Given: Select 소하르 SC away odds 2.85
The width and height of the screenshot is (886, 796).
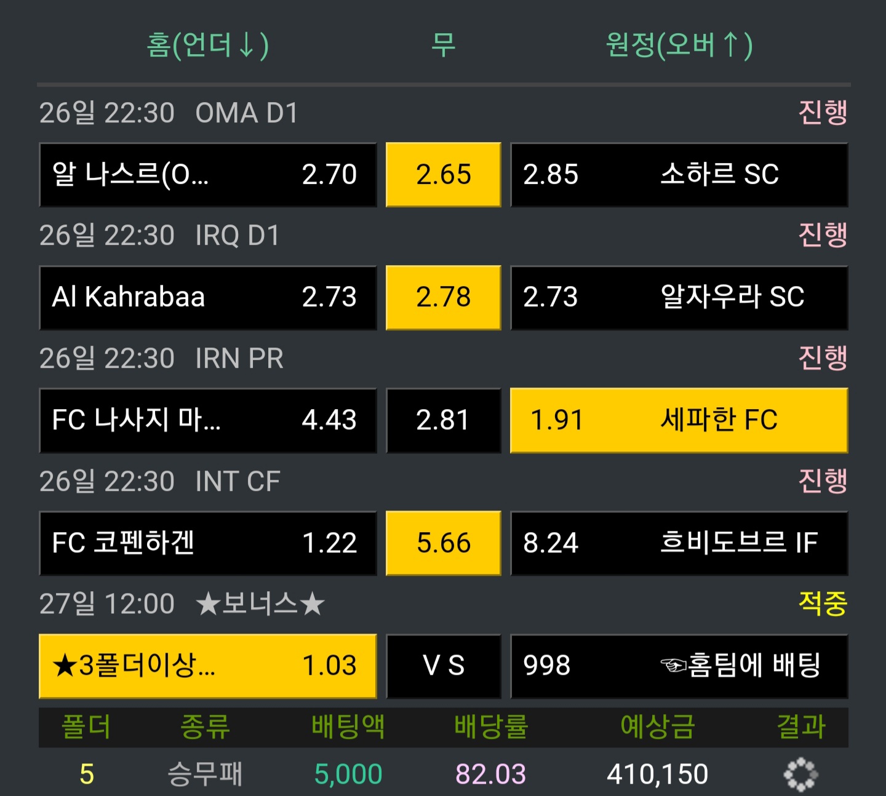Looking at the screenshot, I should 679,175.
